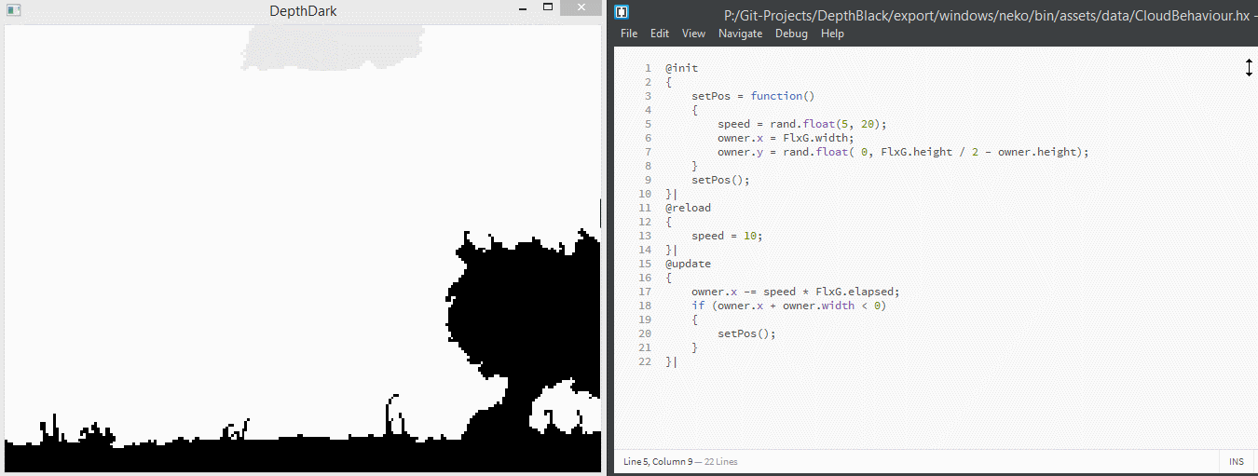Open the Debug menu

click(x=791, y=34)
